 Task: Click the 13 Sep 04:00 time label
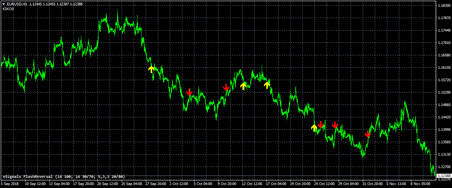coord(60,184)
